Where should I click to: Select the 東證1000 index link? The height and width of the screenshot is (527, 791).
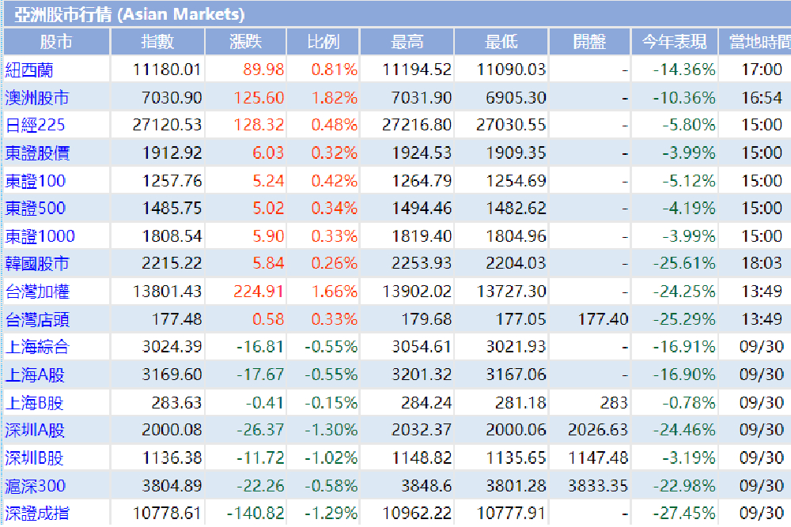point(40,235)
